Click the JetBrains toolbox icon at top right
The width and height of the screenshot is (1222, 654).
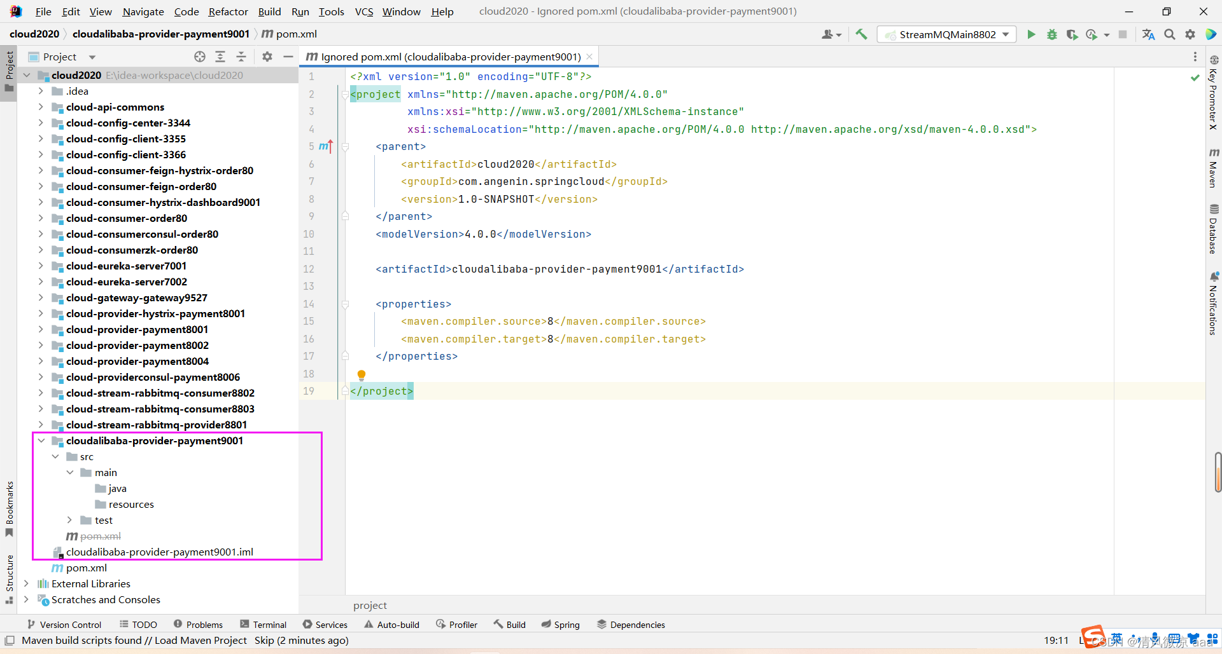(1211, 34)
